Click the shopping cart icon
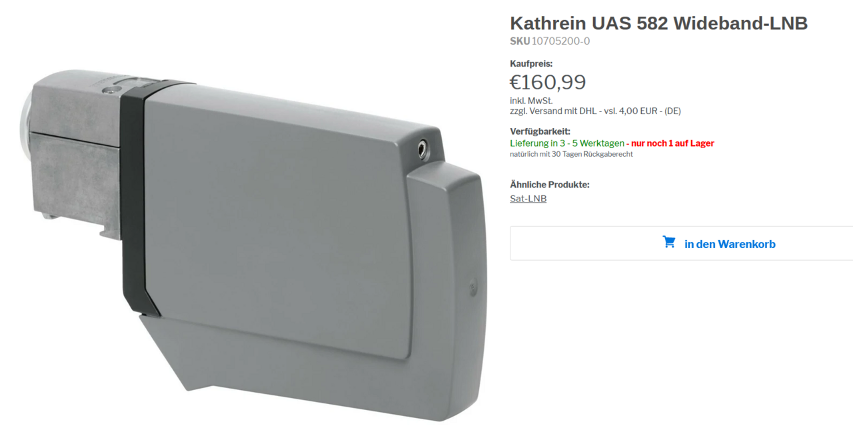This screenshot has height=432, width=853. (x=669, y=242)
